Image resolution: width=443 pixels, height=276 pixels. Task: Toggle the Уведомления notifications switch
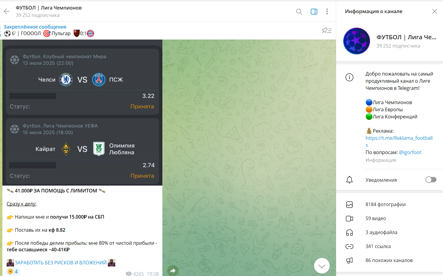tap(431, 180)
